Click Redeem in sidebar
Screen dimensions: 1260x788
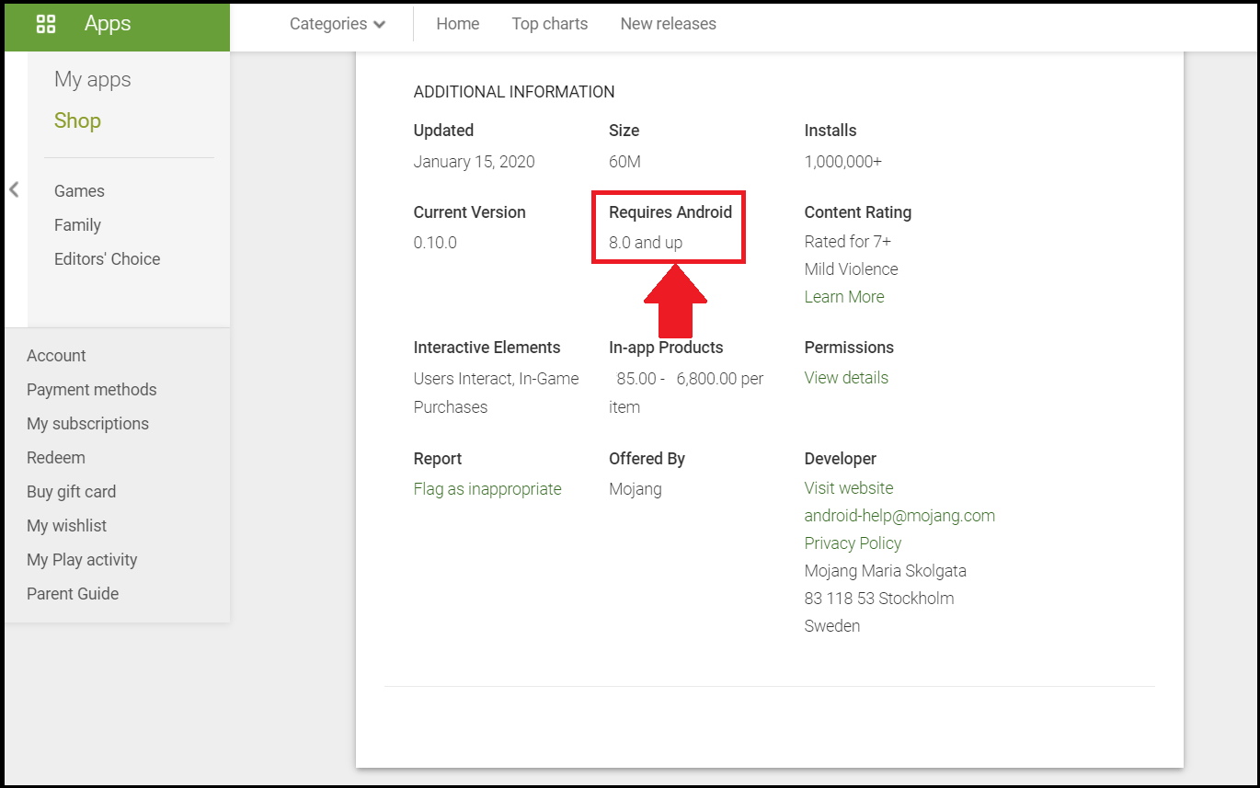56,458
